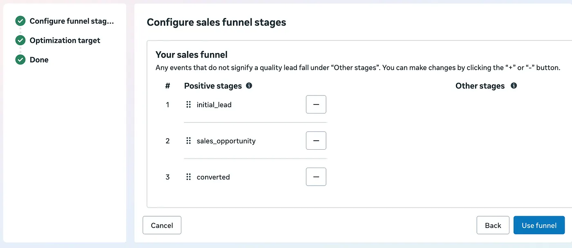Remove converted stage with its minus button
Screen dimensions: 572x248
tap(316, 177)
